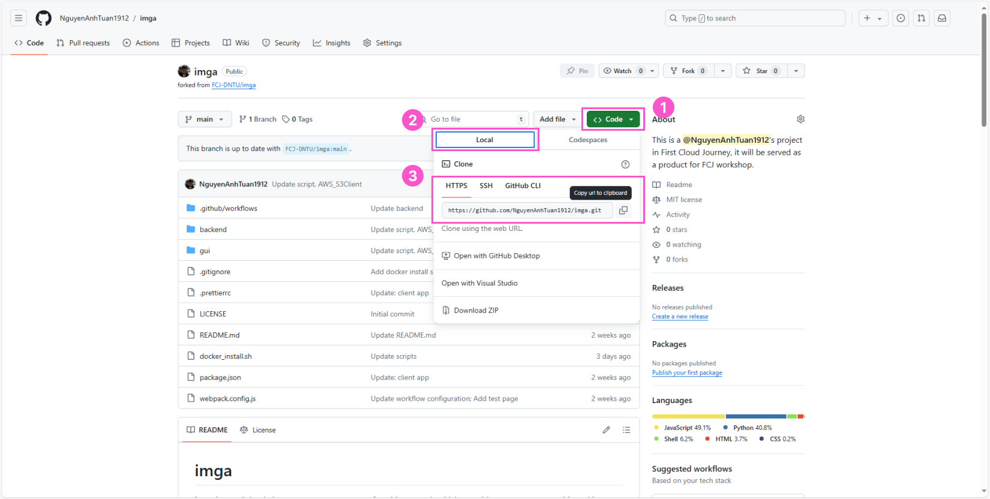
Task: Open the Insights tab
Action: coord(331,43)
